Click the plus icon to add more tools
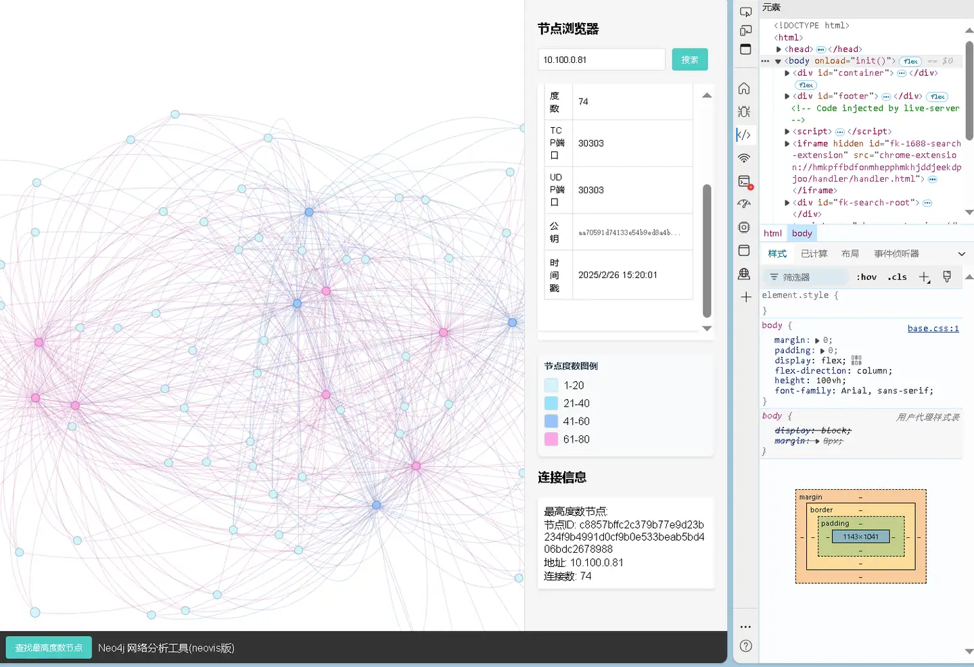 (x=745, y=297)
